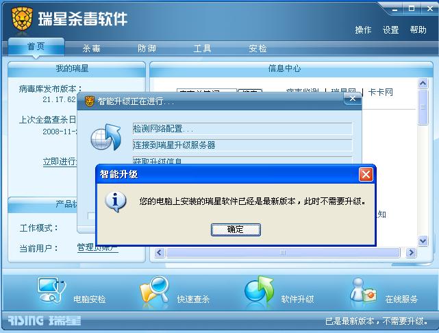This screenshot has width=439, height=333.
Task: Click the Rising lion shield logo
Action: (x=22, y=18)
